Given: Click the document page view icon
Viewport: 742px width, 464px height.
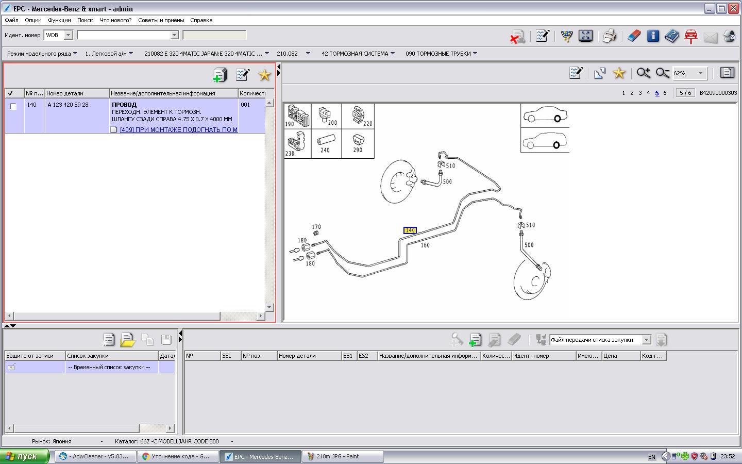Looking at the screenshot, I should coord(727,73).
